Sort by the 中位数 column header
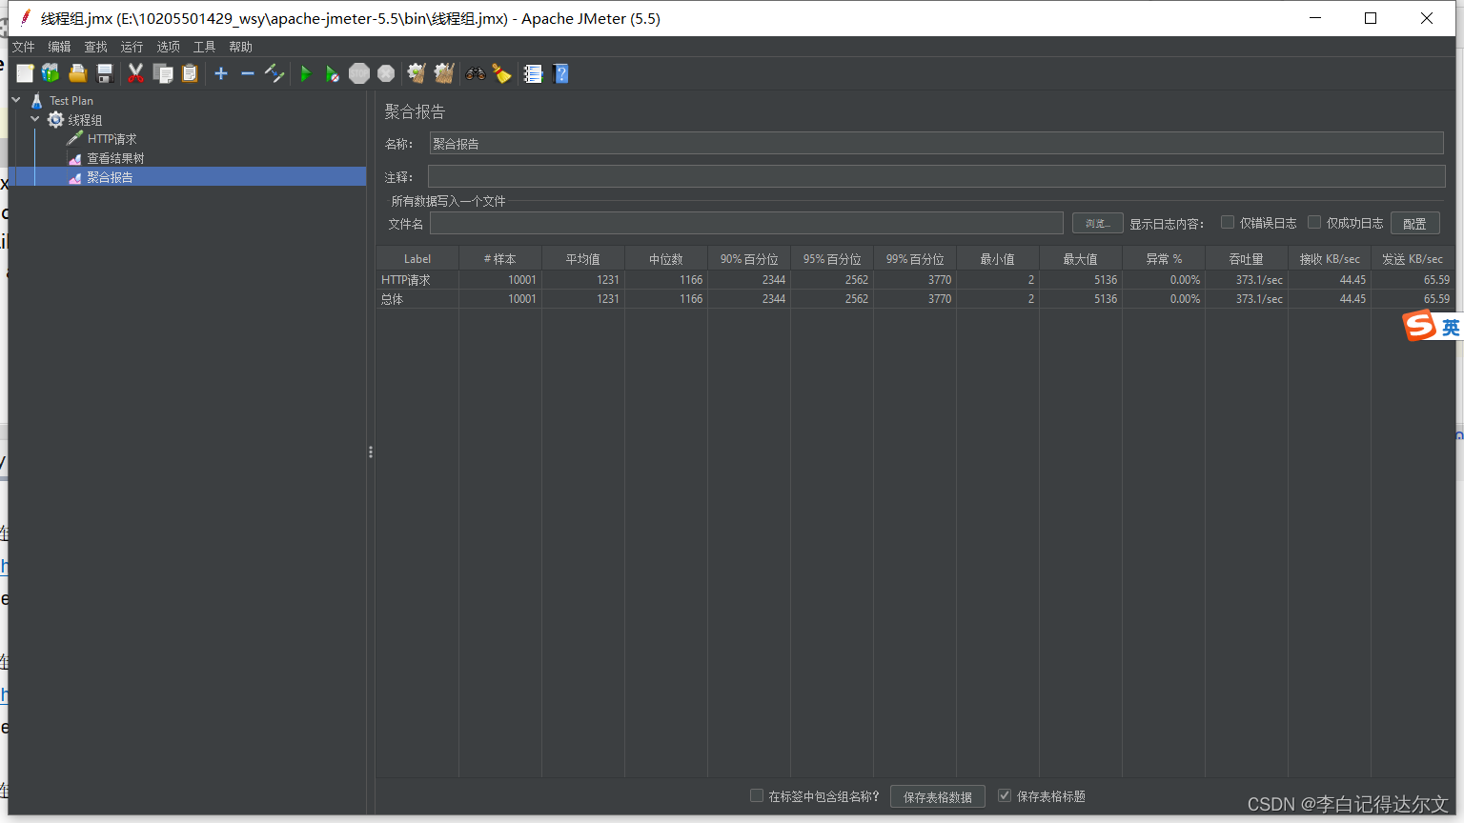This screenshot has width=1464, height=823. click(666, 258)
